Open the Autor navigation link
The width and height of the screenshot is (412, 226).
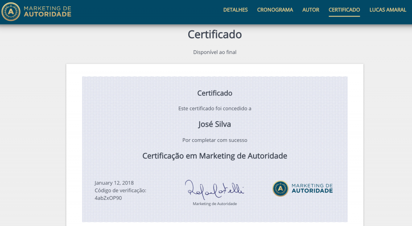point(311,10)
